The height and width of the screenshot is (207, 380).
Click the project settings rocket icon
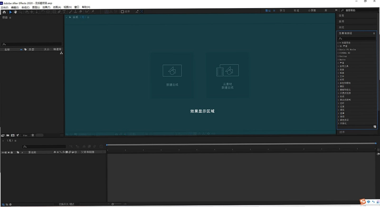click(18, 135)
